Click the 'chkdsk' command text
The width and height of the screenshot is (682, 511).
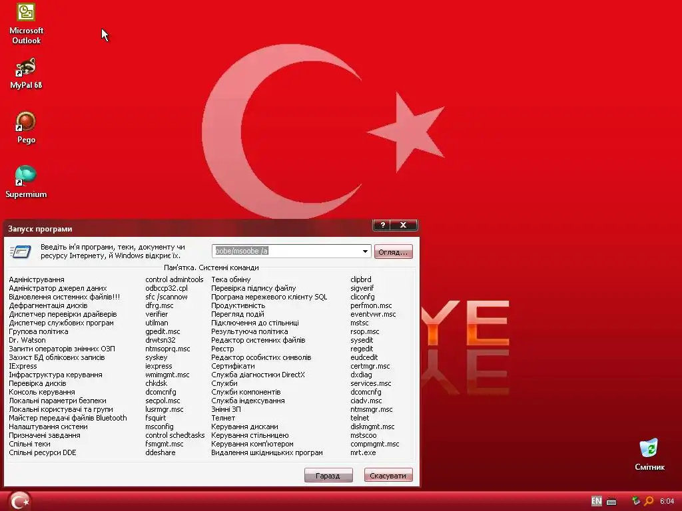[157, 383]
